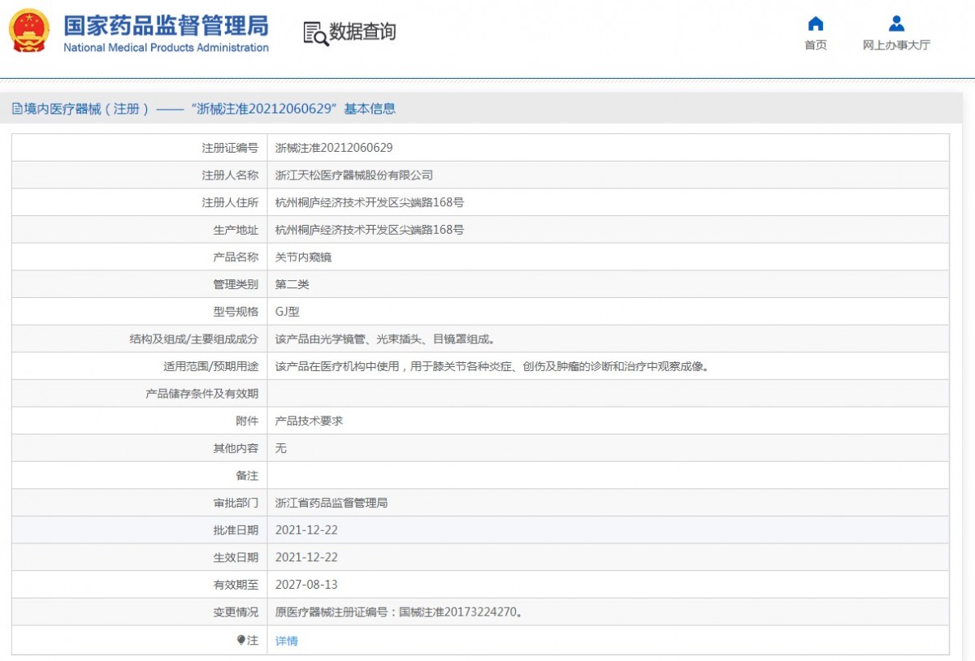Go to the 首页 menu label
Viewport: 975px width, 661px height.
[815, 45]
